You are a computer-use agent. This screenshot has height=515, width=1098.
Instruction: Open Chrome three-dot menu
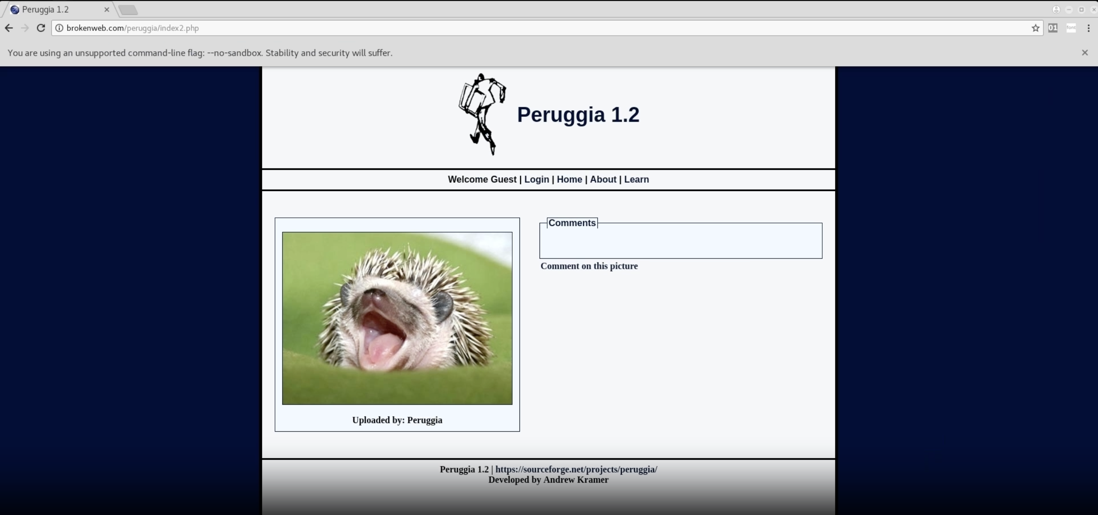1088,28
